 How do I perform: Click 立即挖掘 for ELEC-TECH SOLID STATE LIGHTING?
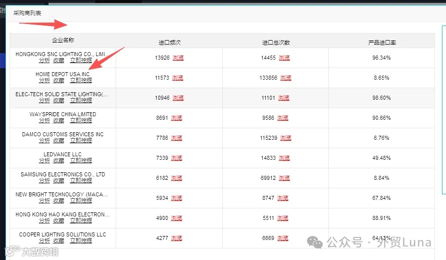[x=81, y=100]
